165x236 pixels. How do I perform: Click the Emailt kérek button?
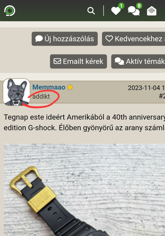pyautogui.click(x=78, y=61)
